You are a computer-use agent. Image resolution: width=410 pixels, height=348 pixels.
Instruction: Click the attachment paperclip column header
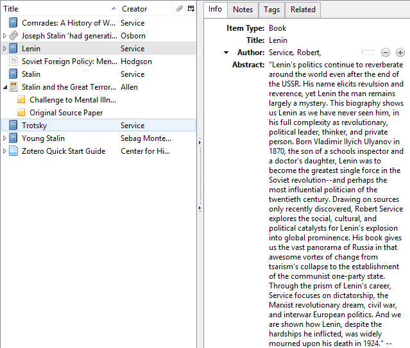(x=180, y=8)
